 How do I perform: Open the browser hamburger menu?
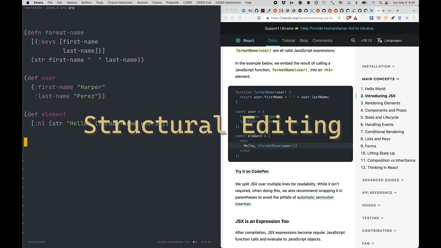(x=414, y=18)
